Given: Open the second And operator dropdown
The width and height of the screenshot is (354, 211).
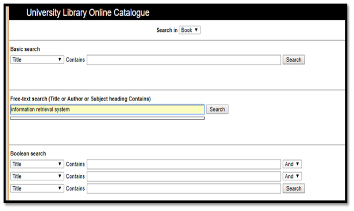Looking at the screenshot, I should pyautogui.click(x=292, y=176).
